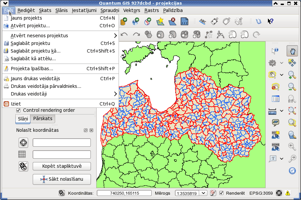Image resolution: width=301 pixels, height=200 pixels.
Task: Open CRS status globe icon beside EPSG:3059
Action: click(x=279, y=193)
